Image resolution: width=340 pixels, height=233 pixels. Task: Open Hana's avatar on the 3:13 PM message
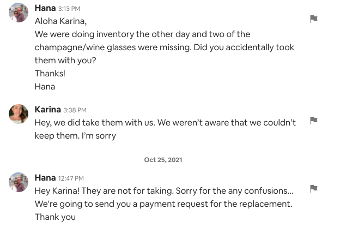[x=19, y=13]
